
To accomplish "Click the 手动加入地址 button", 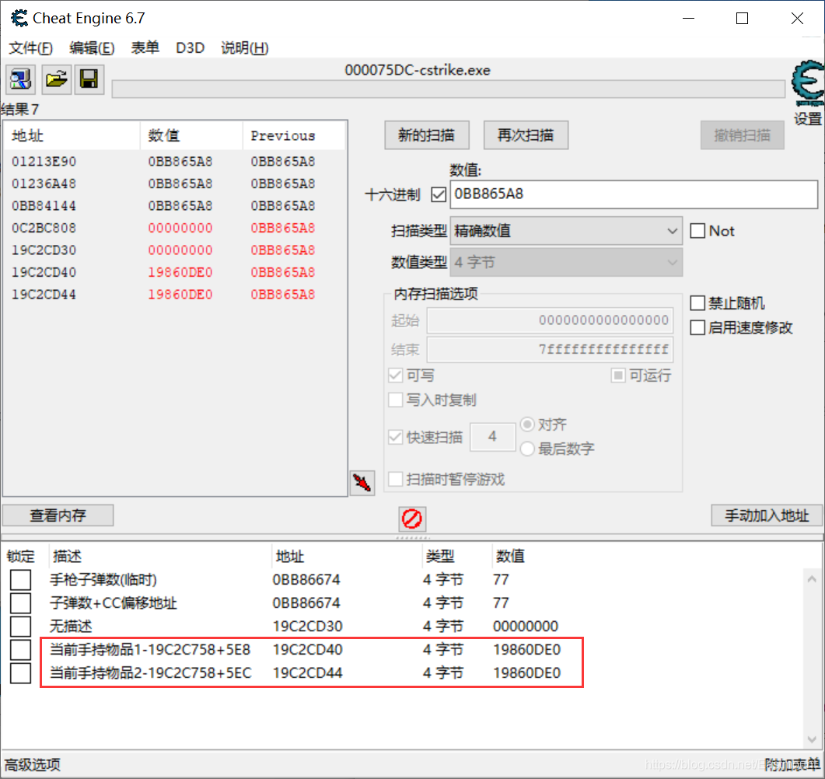I will pos(767,515).
